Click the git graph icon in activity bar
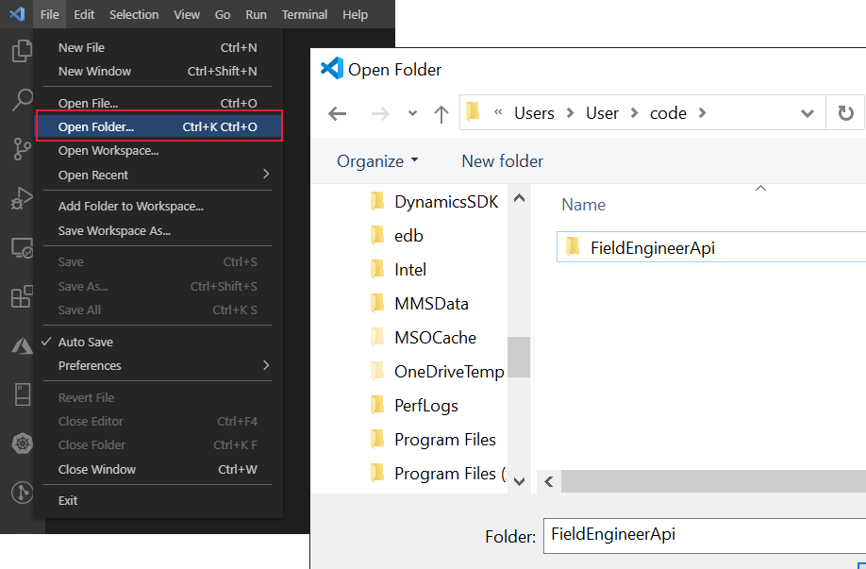This screenshot has height=569, width=866. (22, 493)
